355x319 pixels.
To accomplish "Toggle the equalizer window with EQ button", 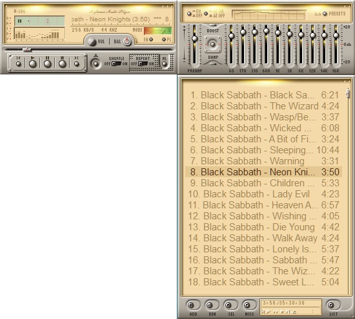I will (x=151, y=39).
